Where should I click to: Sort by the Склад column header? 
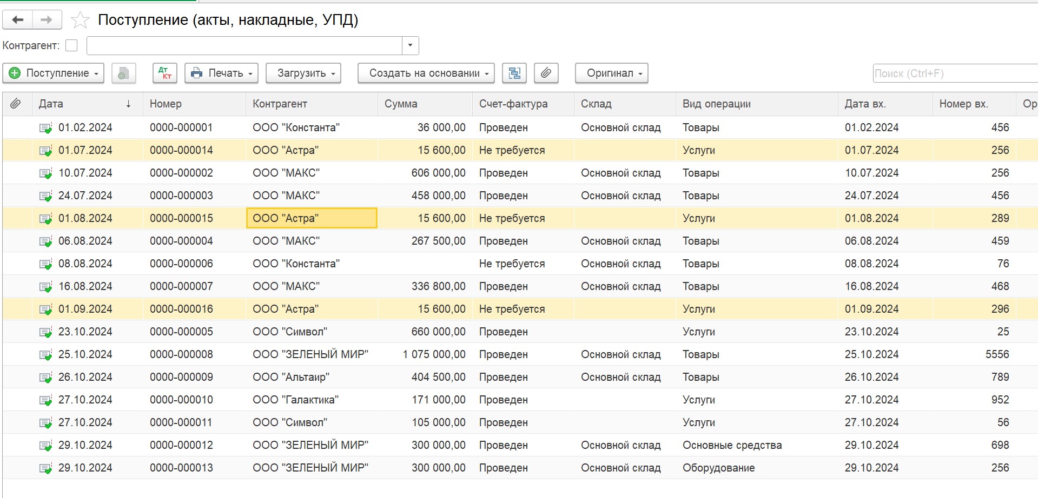coord(625,104)
